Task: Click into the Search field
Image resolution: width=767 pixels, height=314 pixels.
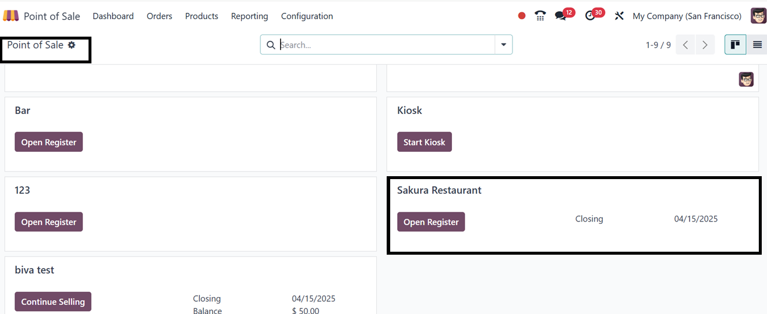Action: (384, 45)
